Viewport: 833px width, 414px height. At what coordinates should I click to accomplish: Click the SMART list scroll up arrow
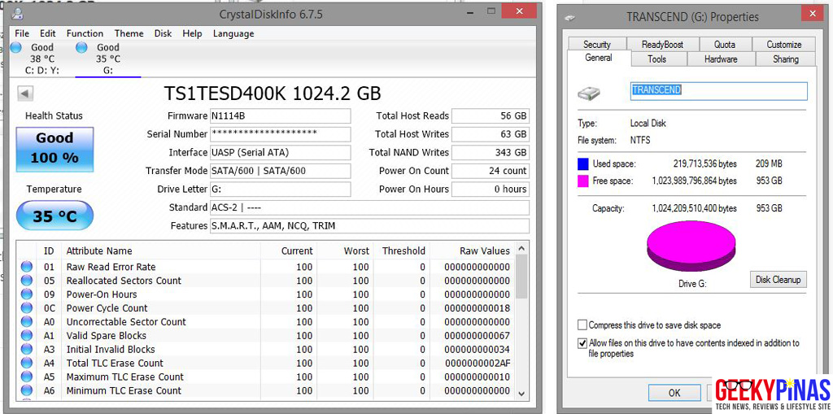point(521,248)
